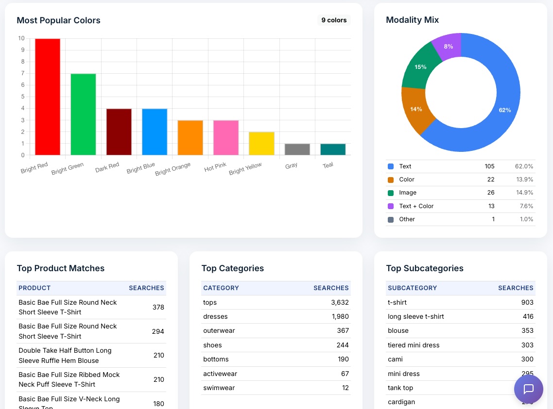Click the 14% orange donut segment
Viewport: 553px width, 409px height.
pos(416,109)
